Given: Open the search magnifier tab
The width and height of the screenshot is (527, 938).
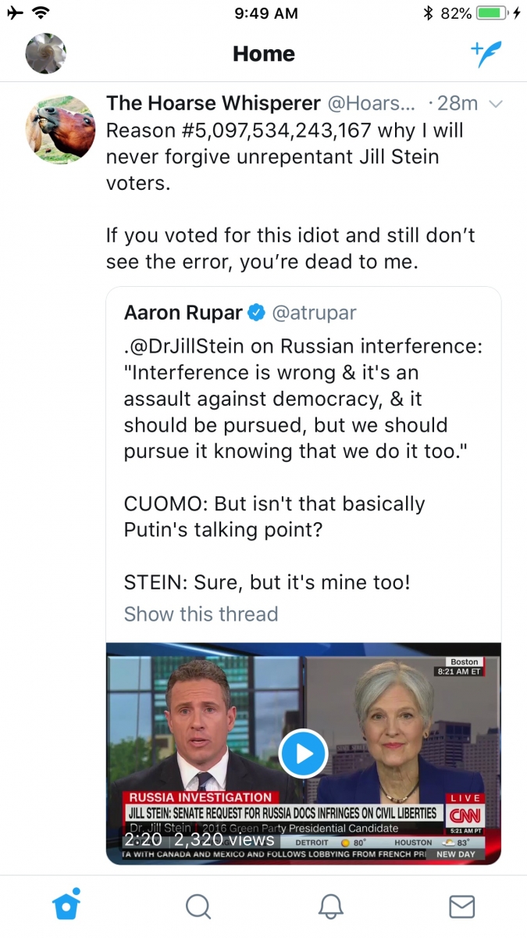Looking at the screenshot, I should coord(198,906).
